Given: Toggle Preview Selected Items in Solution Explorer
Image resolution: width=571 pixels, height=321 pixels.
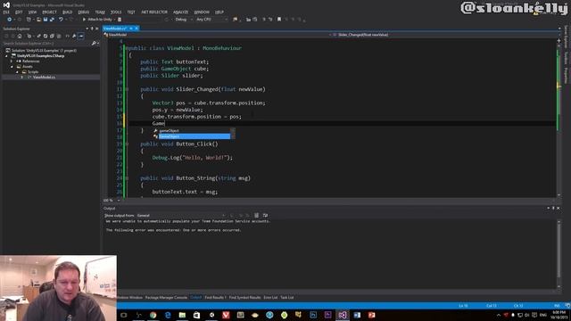Looking at the screenshot, I should [x=81, y=36].
